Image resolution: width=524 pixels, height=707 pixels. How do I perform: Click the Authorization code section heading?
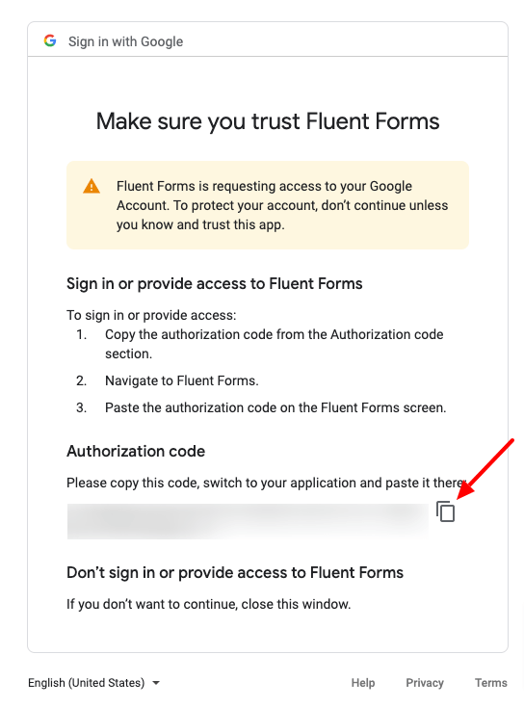click(136, 451)
